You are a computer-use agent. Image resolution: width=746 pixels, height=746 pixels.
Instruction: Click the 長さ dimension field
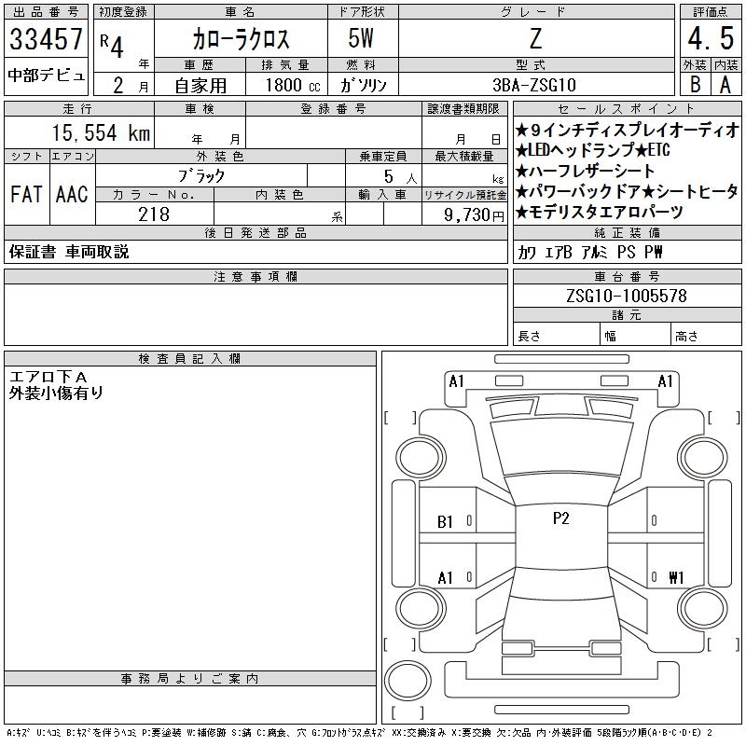(557, 336)
